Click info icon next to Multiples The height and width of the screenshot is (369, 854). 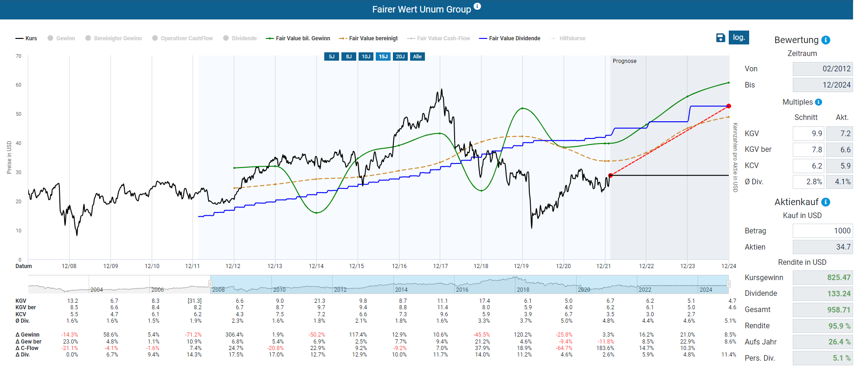[x=819, y=102]
